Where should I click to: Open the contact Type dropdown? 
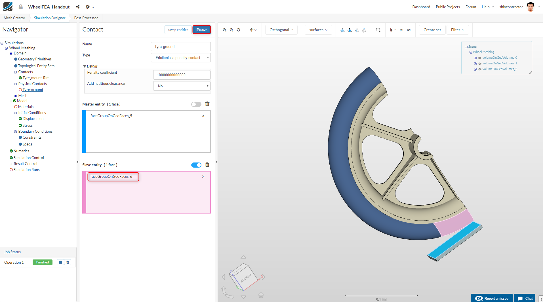pyautogui.click(x=181, y=58)
